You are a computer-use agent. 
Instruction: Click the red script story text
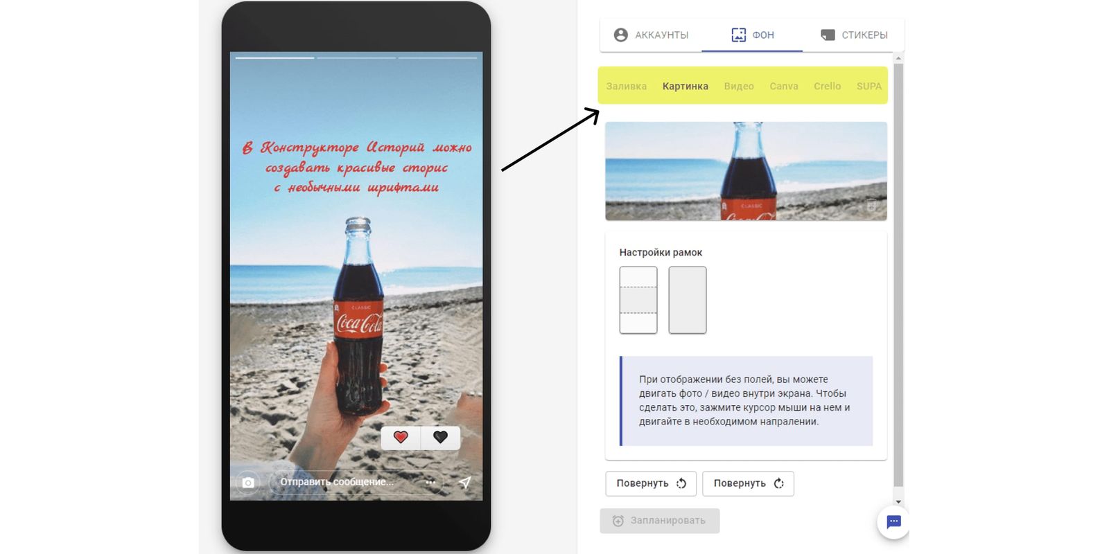point(357,167)
